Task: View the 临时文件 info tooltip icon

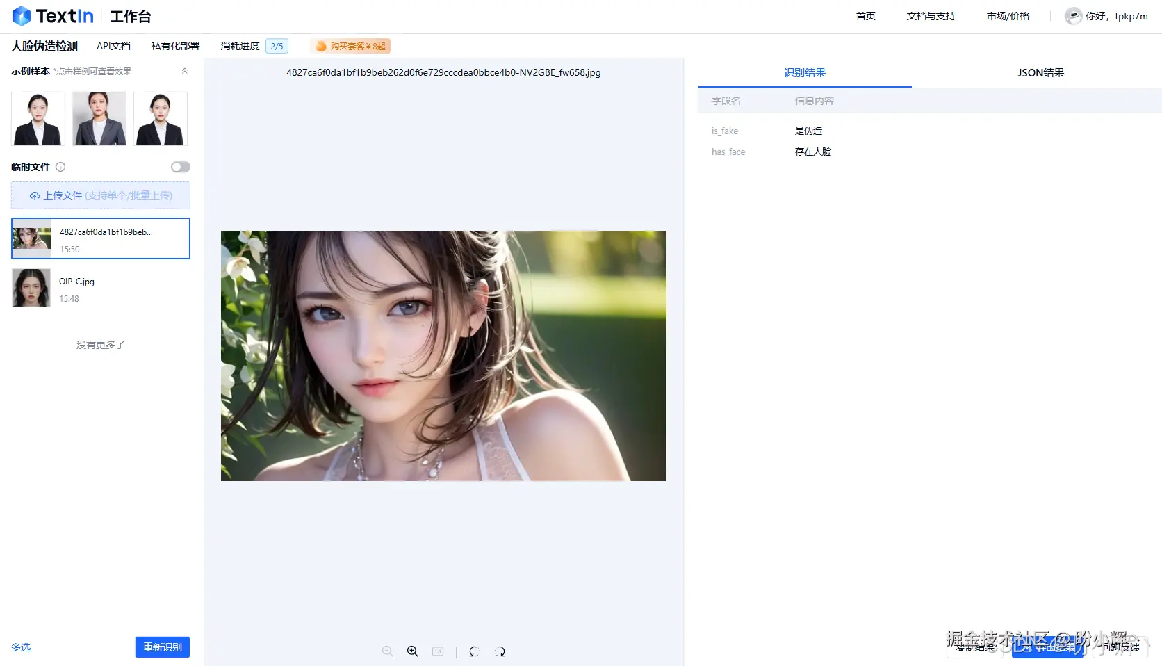Action: pos(60,167)
